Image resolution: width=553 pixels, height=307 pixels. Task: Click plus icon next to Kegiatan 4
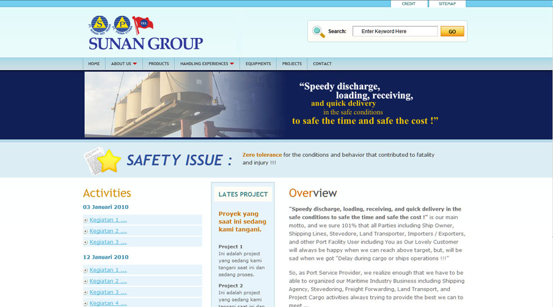pyautogui.click(x=86, y=303)
